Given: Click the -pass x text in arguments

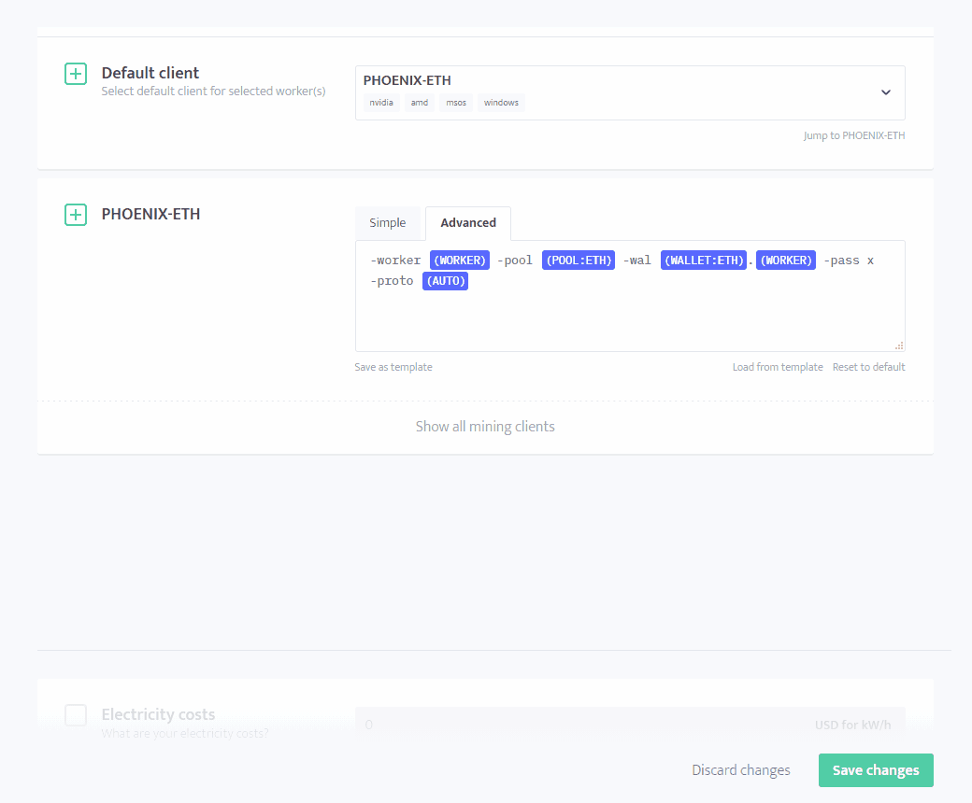Looking at the screenshot, I should tap(849, 261).
